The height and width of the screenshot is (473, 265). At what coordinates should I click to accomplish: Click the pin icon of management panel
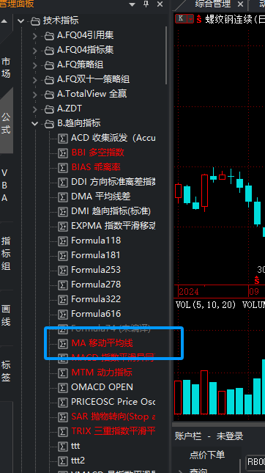(146, 4)
